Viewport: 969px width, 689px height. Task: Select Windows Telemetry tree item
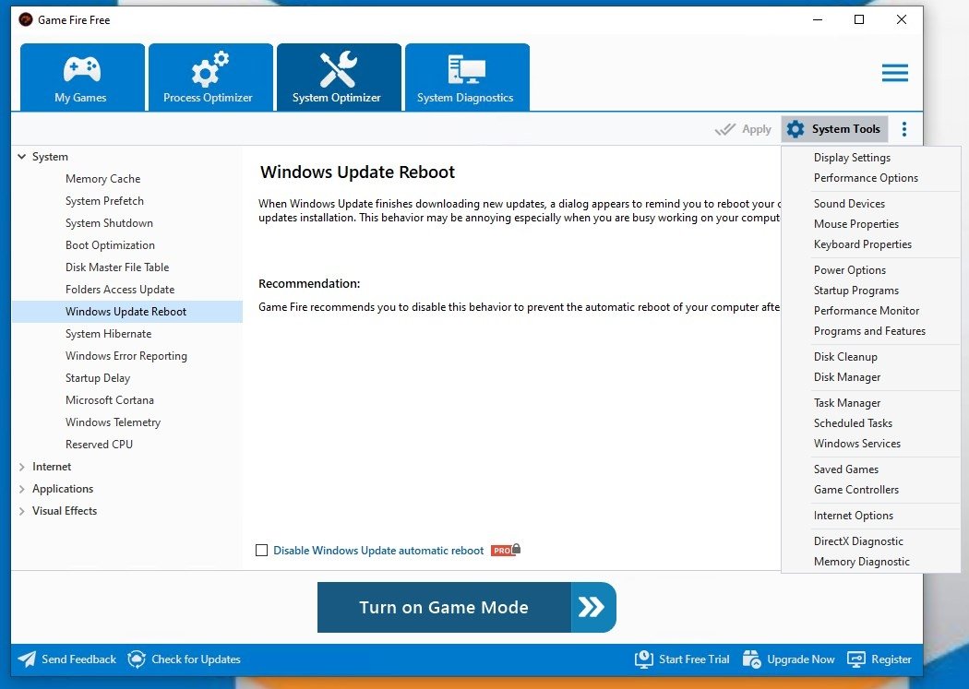pos(113,422)
